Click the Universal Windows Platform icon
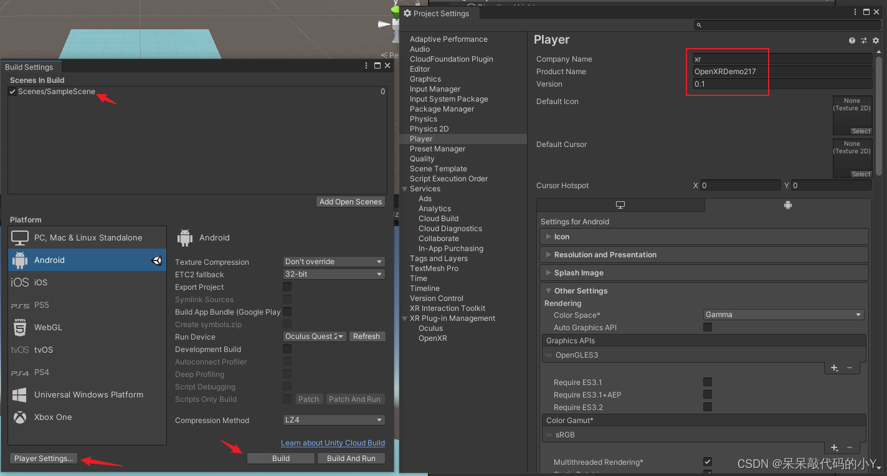 [x=20, y=395]
